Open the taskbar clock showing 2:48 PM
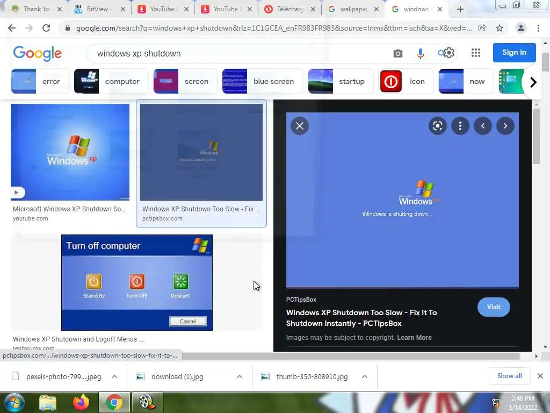Screen dimensions: 550x413 523,403
